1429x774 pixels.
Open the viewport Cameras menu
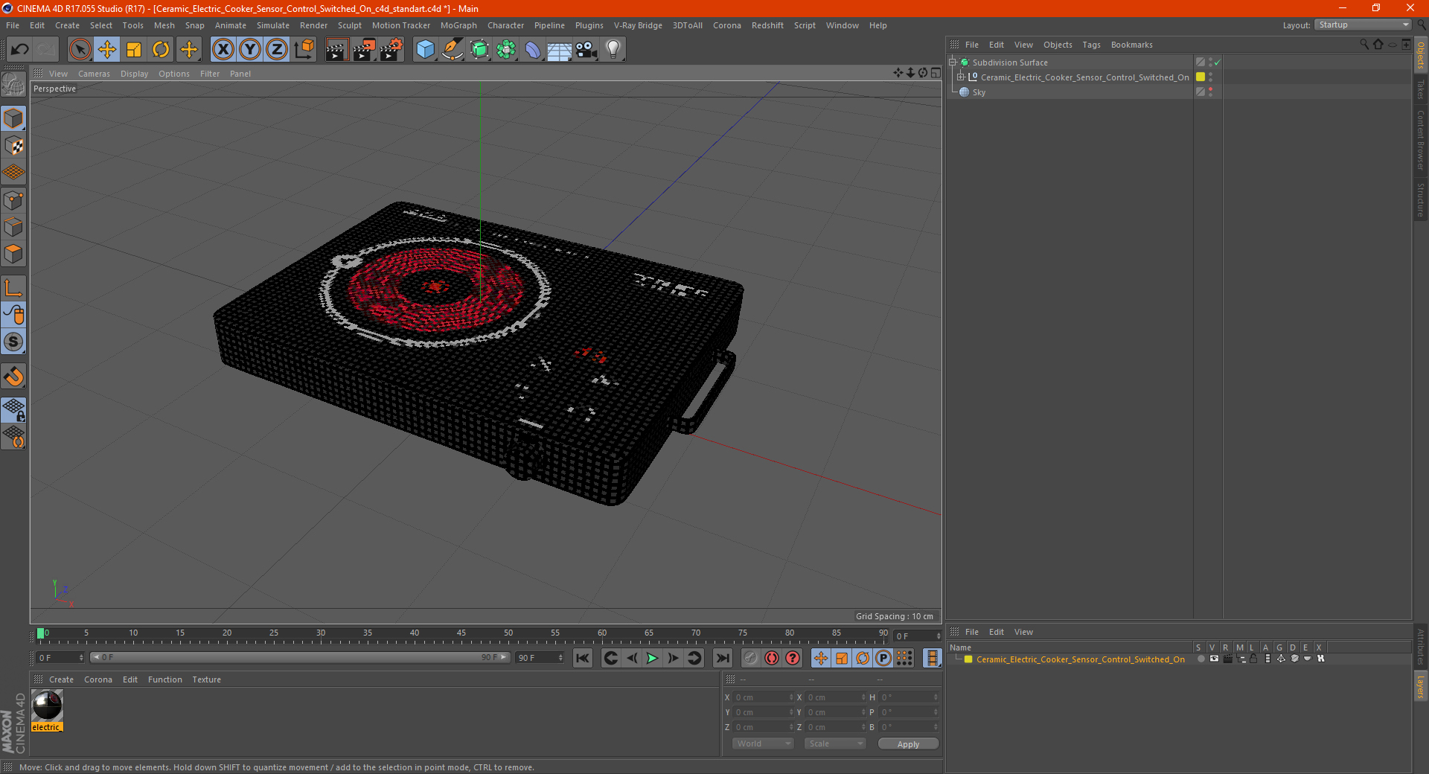(x=94, y=74)
